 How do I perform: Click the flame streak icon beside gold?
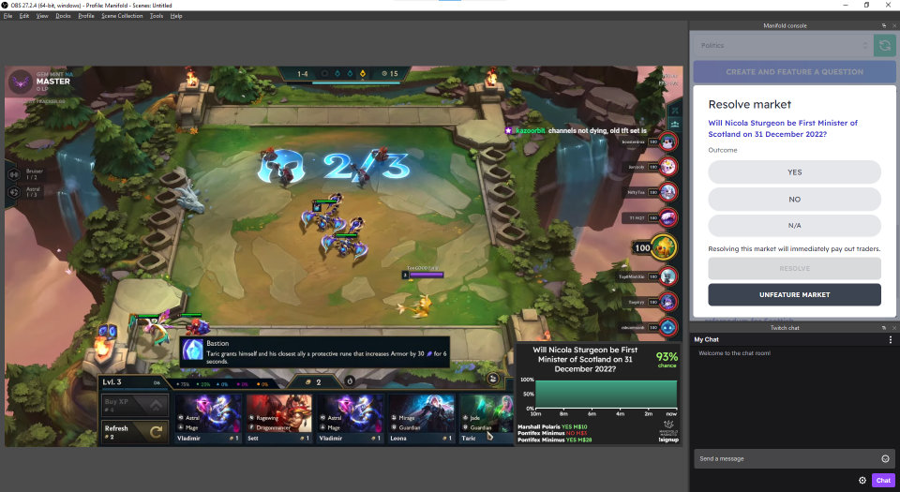[x=350, y=380]
